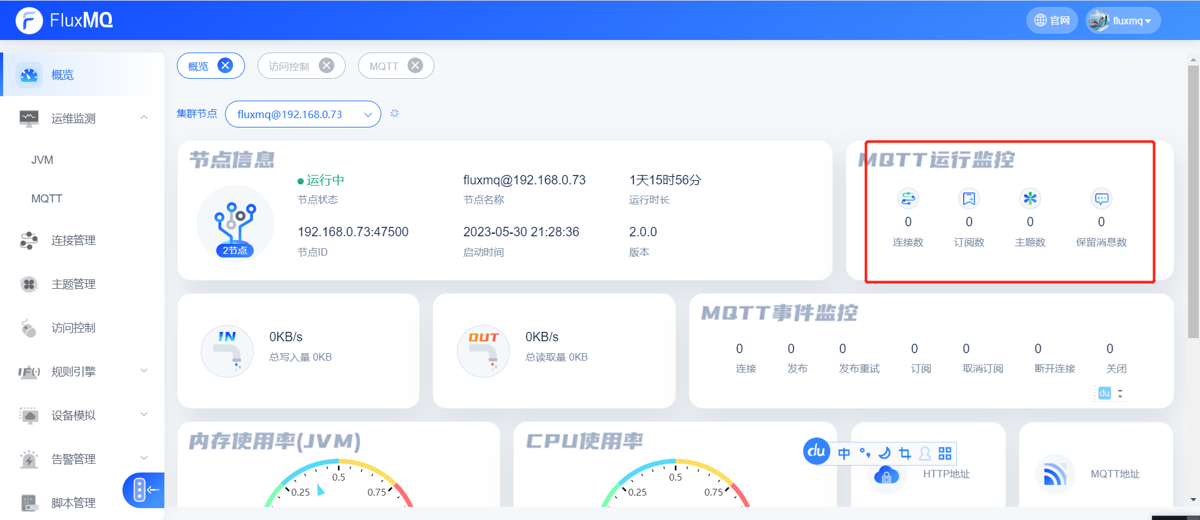Select JVM in the sidebar

pos(42,160)
